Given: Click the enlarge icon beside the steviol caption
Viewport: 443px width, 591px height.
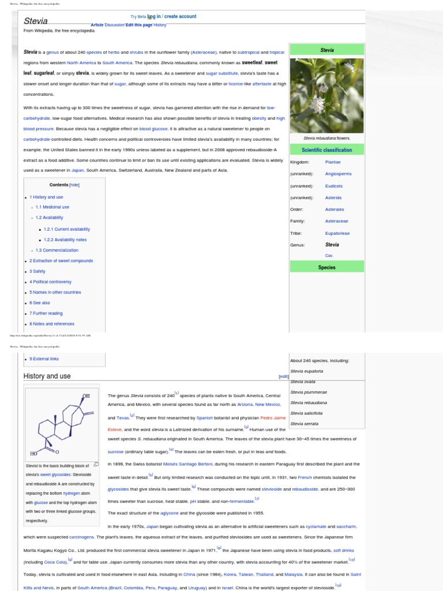Looking at the screenshot, I should click(96, 465).
